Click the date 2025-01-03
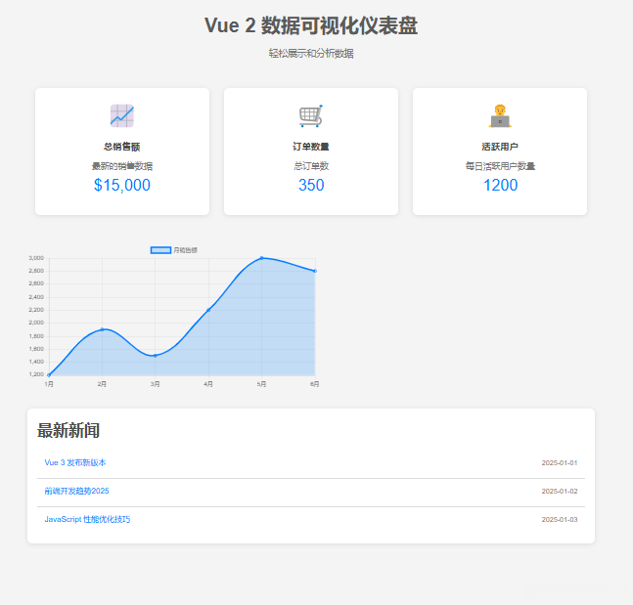The image size is (633, 605). pyautogui.click(x=560, y=520)
